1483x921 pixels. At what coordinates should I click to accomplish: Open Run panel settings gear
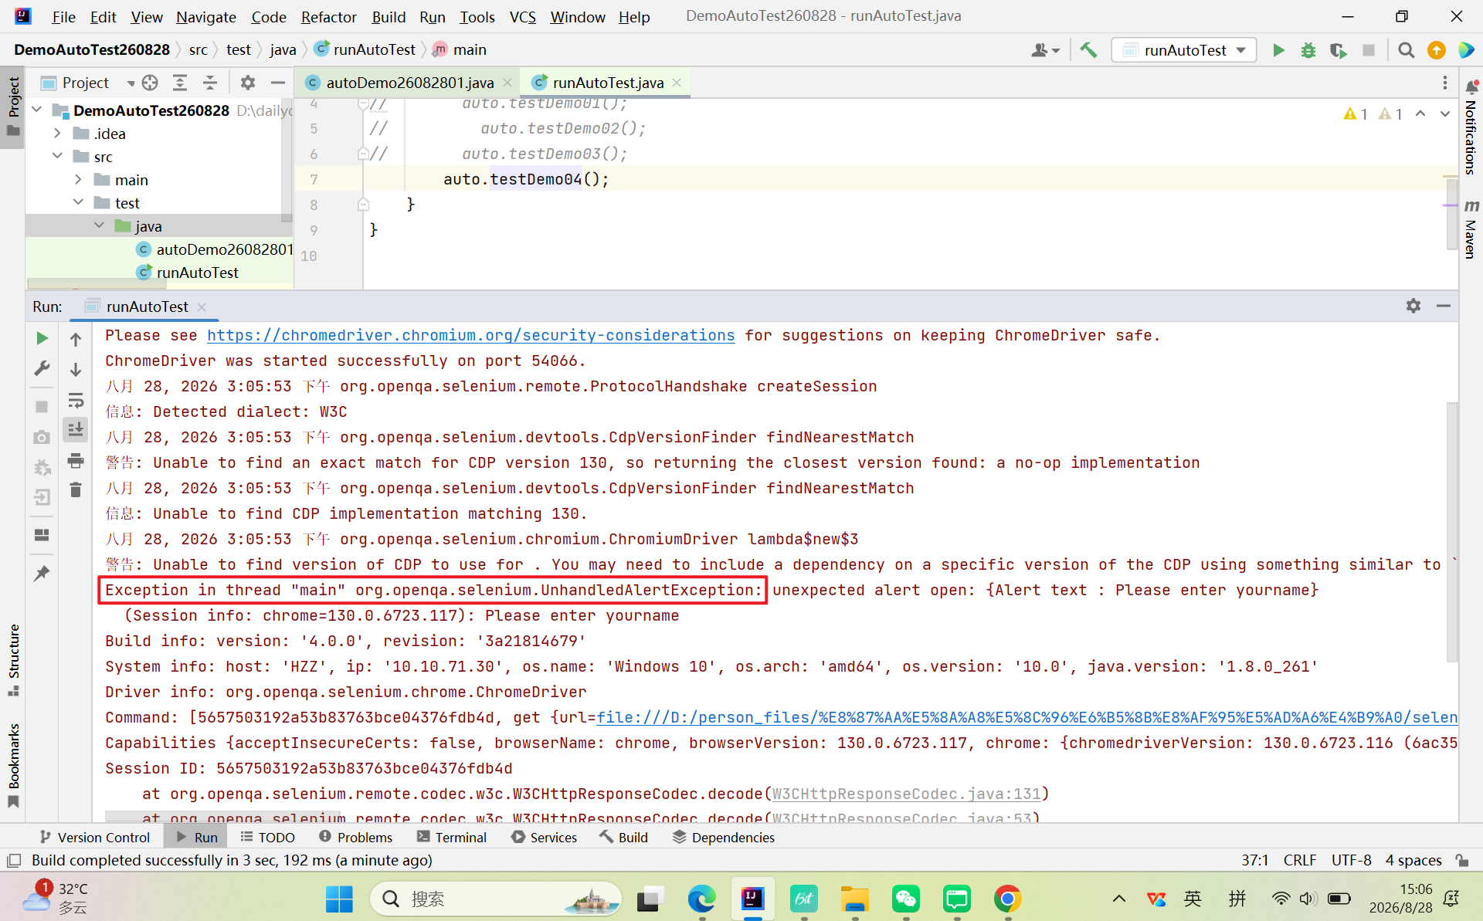pyautogui.click(x=1413, y=306)
